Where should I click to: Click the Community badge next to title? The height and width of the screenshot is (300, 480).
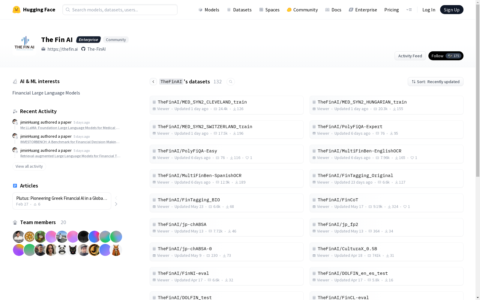[116, 40]
